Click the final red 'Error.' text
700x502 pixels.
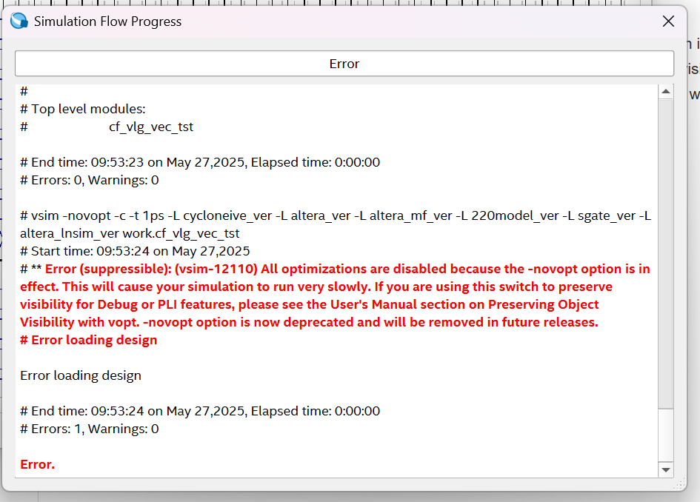[x=38, y=464]
